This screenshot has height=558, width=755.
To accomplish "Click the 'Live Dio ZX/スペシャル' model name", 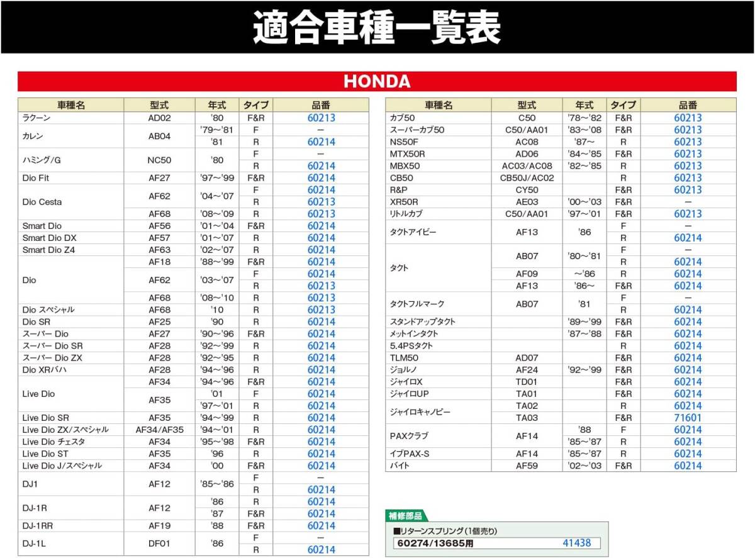I will (x=65, y=430).
